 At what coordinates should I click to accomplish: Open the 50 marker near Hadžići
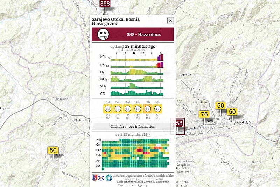pos(53,151)
